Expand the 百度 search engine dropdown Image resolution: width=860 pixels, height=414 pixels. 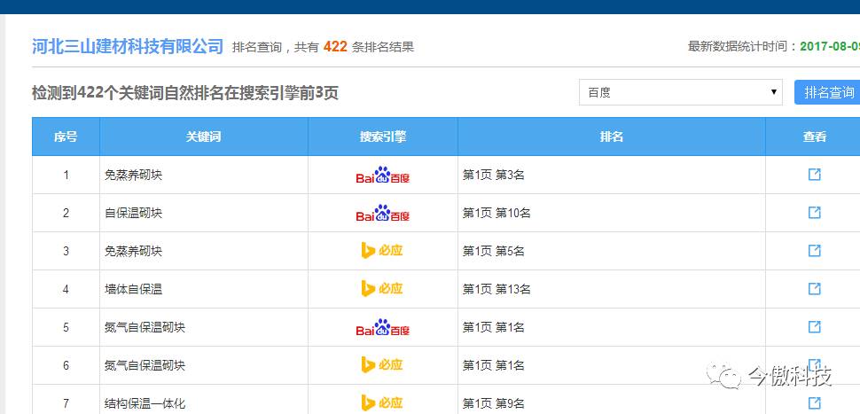[x=680, y=92]
